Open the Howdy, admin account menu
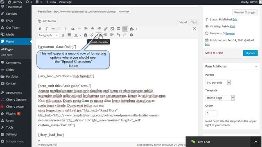The width and height of the screenshot is (262, 147). [250, 2]
